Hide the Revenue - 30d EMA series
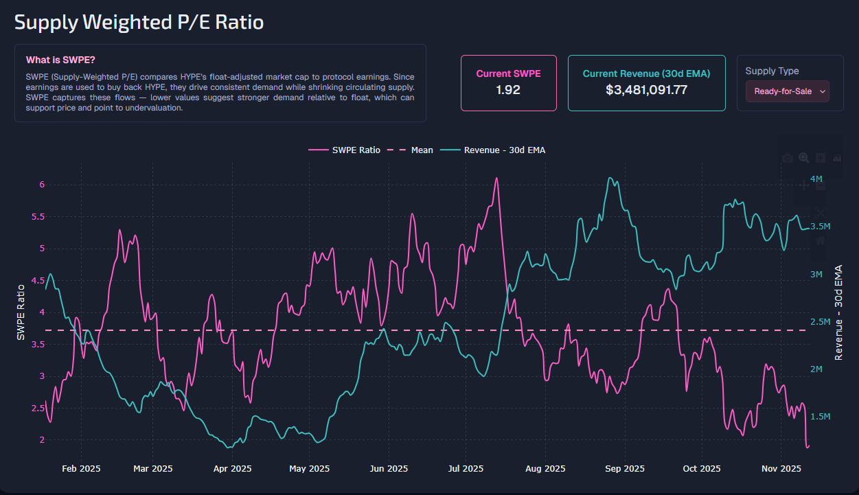 pyautogui.click(x=496, y=150)
